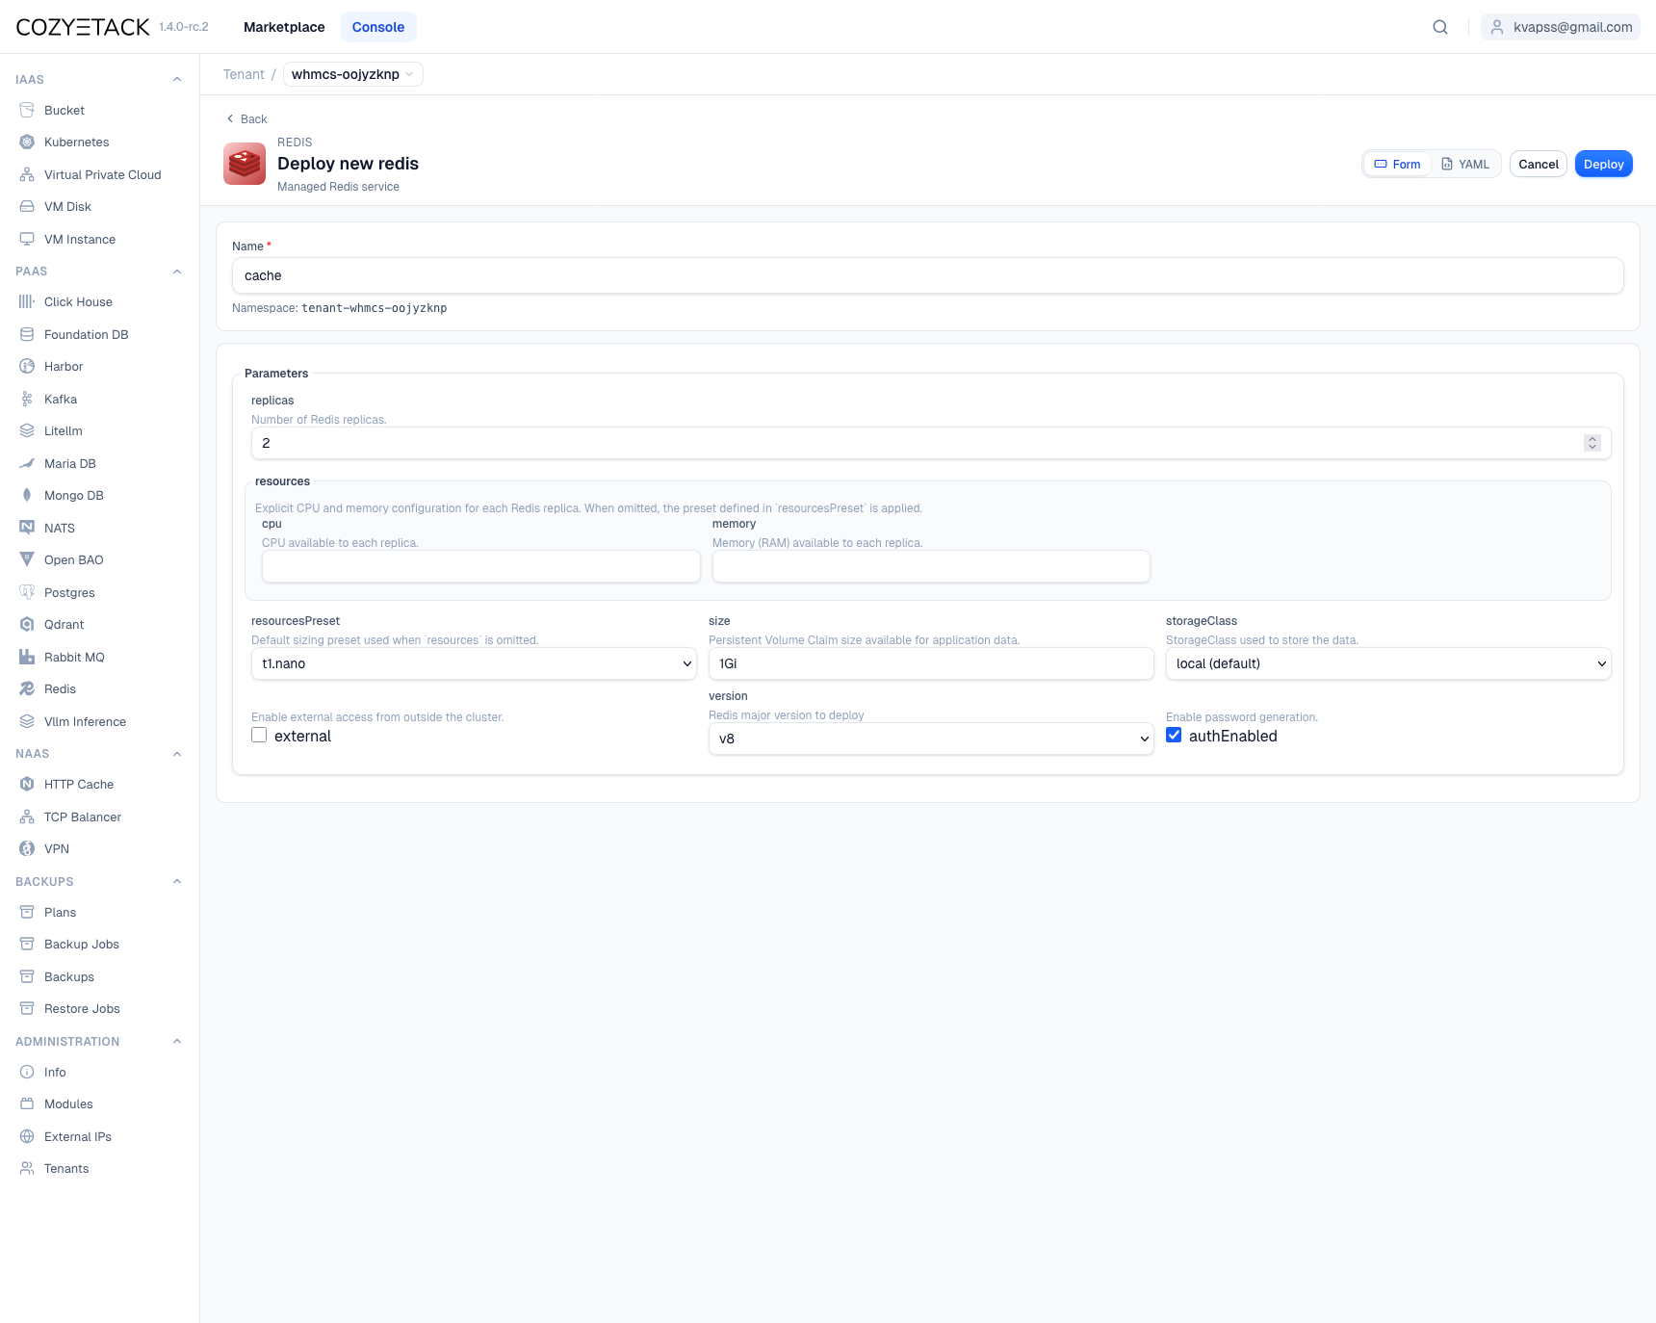Open Restore Jobs in sidebar
This screenshot has height=1323, width=1656.
(x=82, y=1008)
